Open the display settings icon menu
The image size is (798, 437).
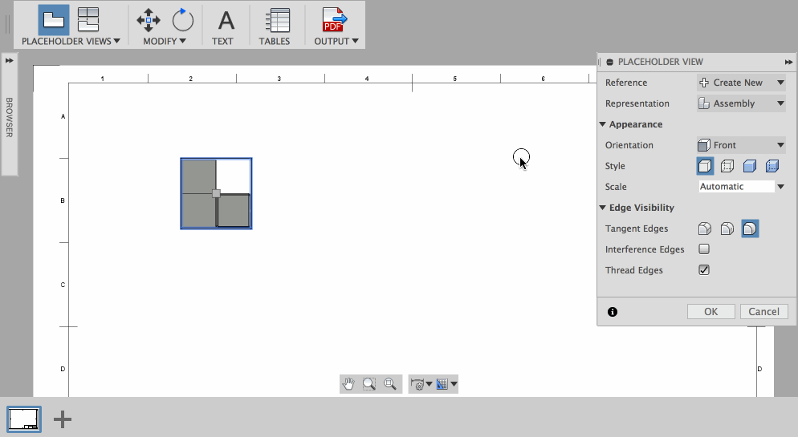click(421, 384)
